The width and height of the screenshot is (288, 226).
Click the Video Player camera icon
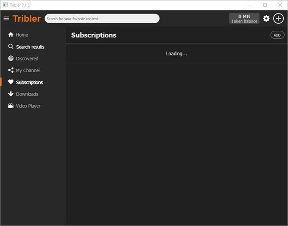pyautogui.click(x=11, y=106)
